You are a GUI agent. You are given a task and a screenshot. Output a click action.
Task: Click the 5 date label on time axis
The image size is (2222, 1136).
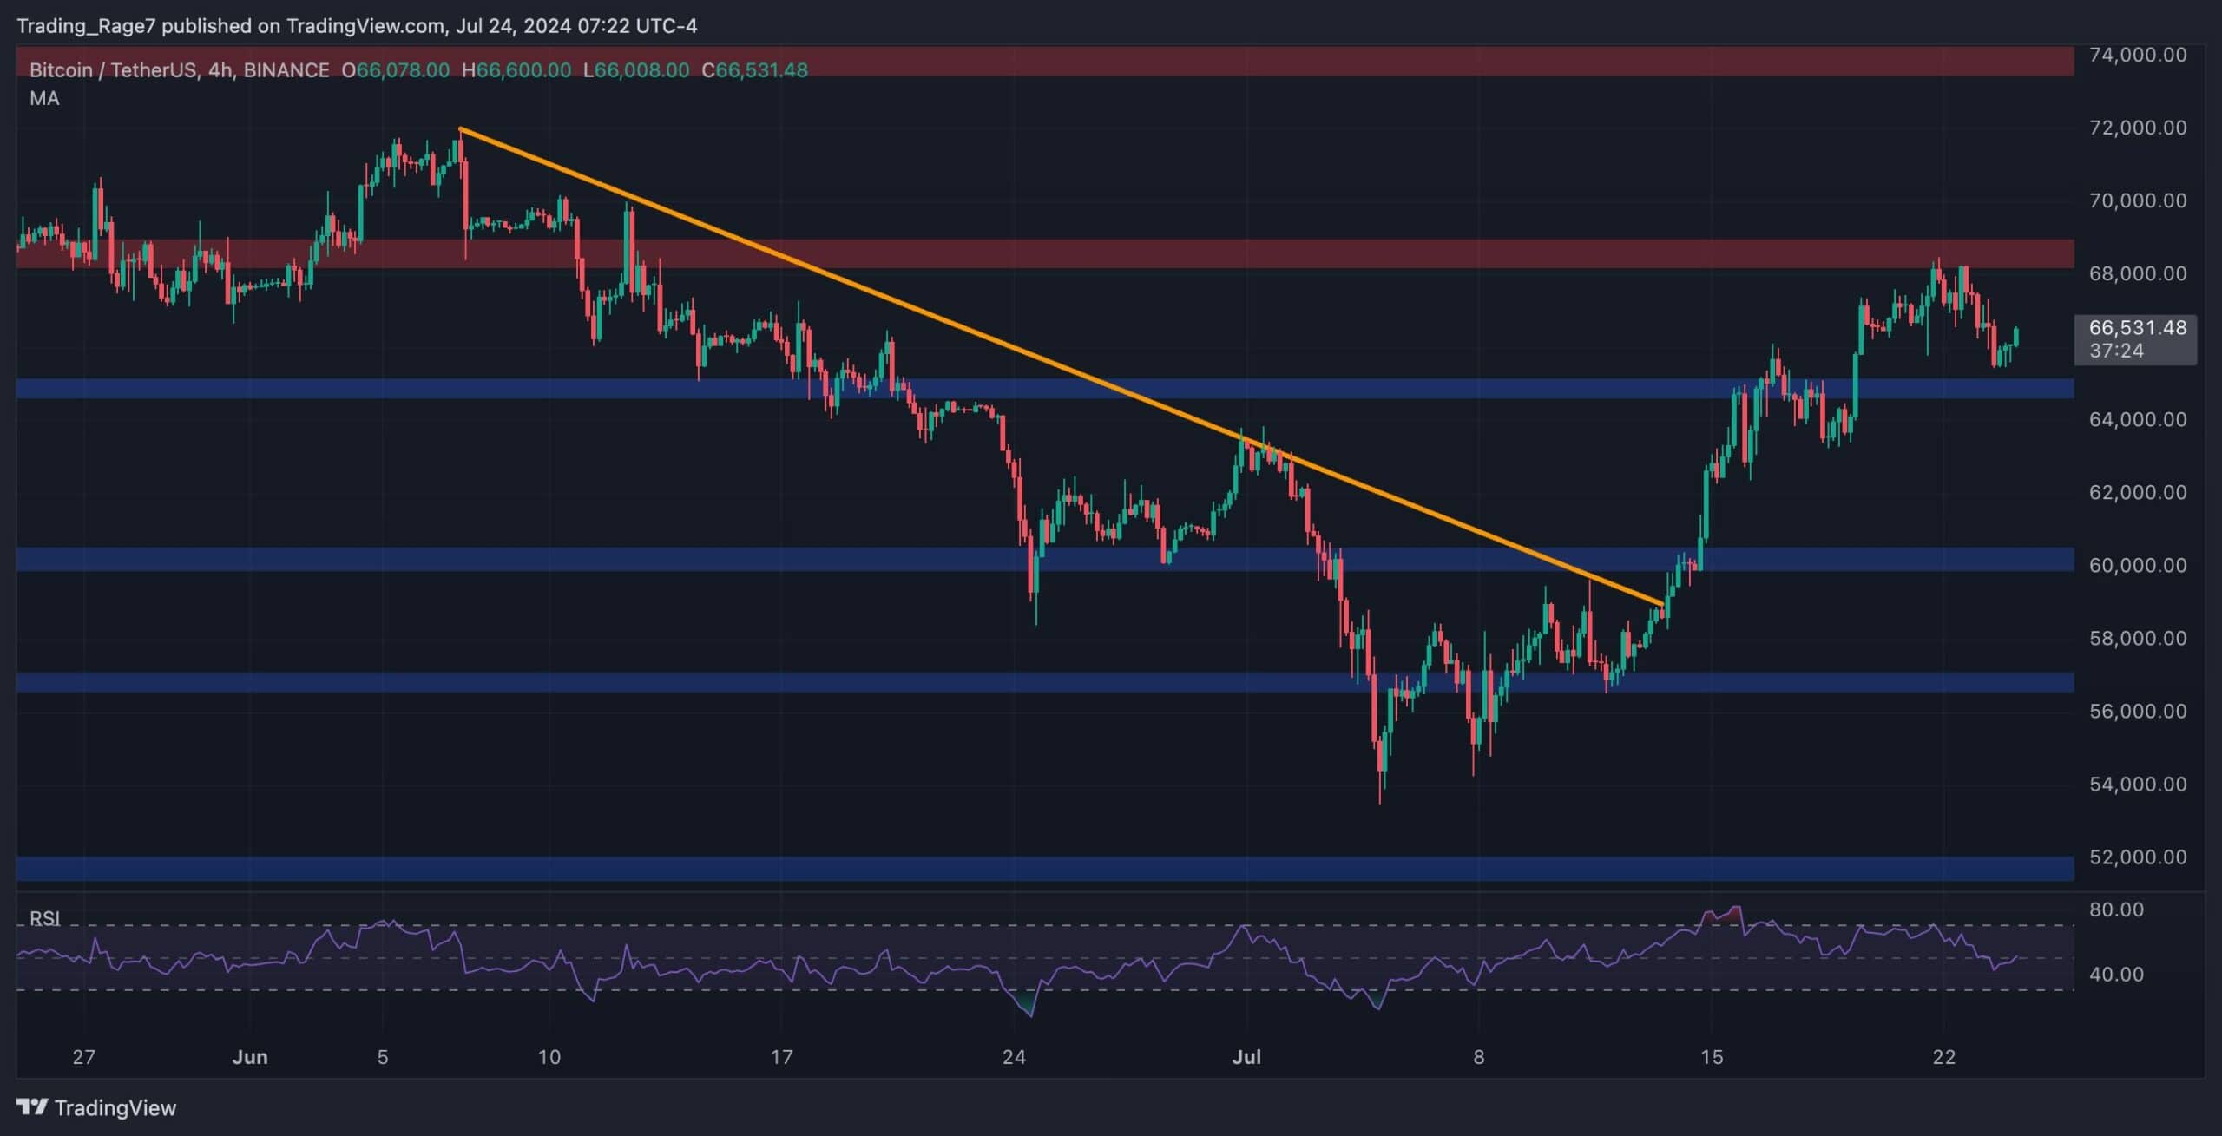(x=383, y=1057)
